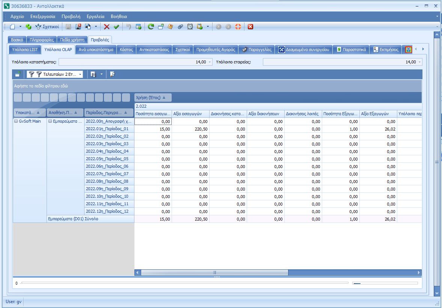This screenshot has height=308, width=442.
Task: Click the save and close icon
Action: coord(78,27)
